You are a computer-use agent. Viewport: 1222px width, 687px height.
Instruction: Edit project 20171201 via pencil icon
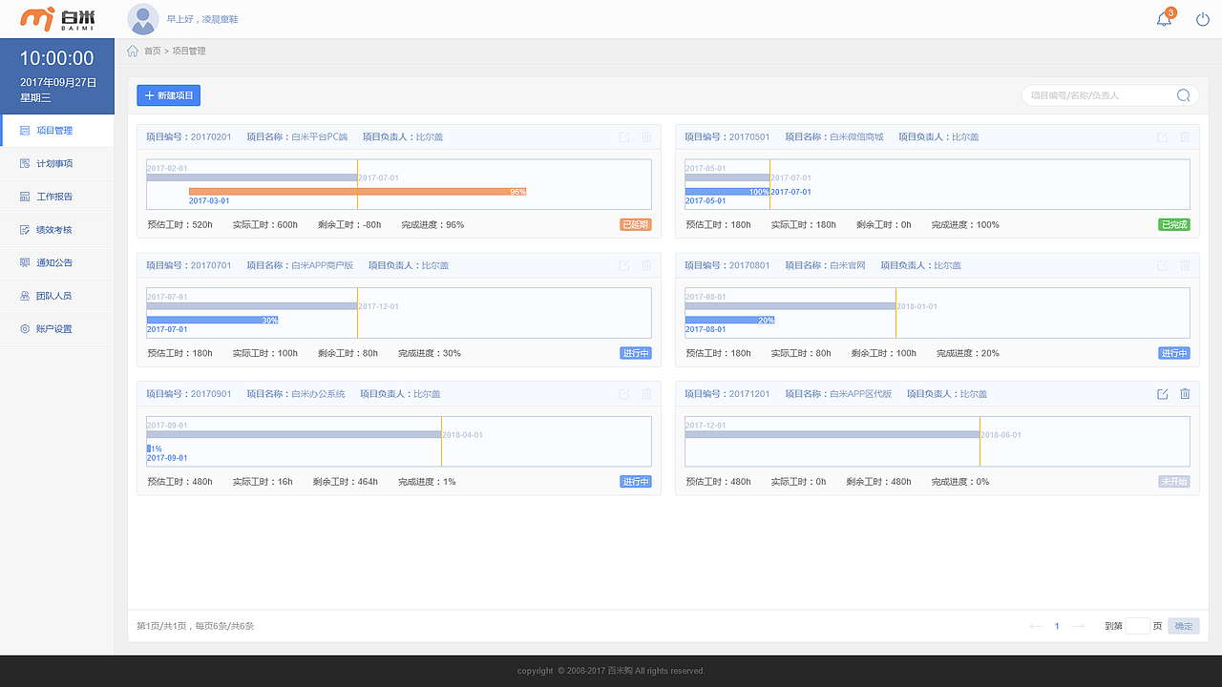point(1163,394)
